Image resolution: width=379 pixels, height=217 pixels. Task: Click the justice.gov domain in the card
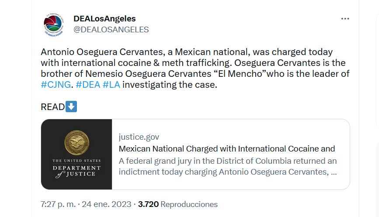[139, 137]
